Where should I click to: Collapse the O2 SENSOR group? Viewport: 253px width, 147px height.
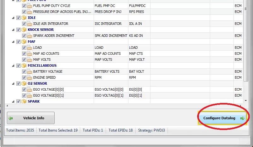pos(13,83)
